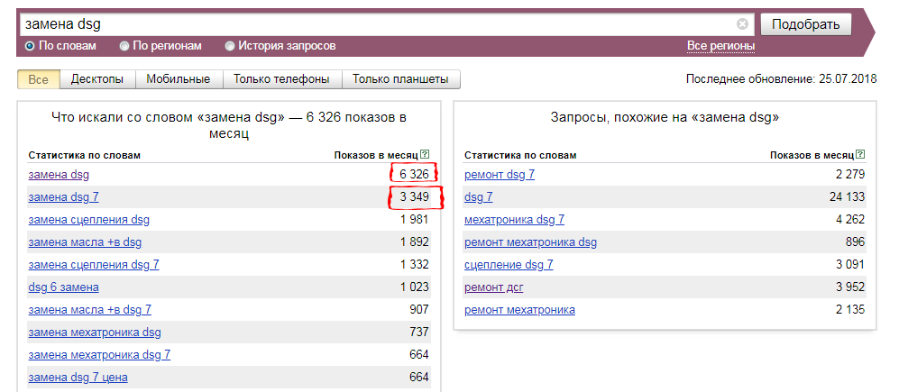
Task: Clear the search field with the X icon
Action: click(742, 24)
